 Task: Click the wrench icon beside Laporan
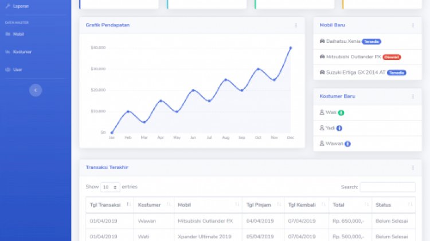point(8,6)
